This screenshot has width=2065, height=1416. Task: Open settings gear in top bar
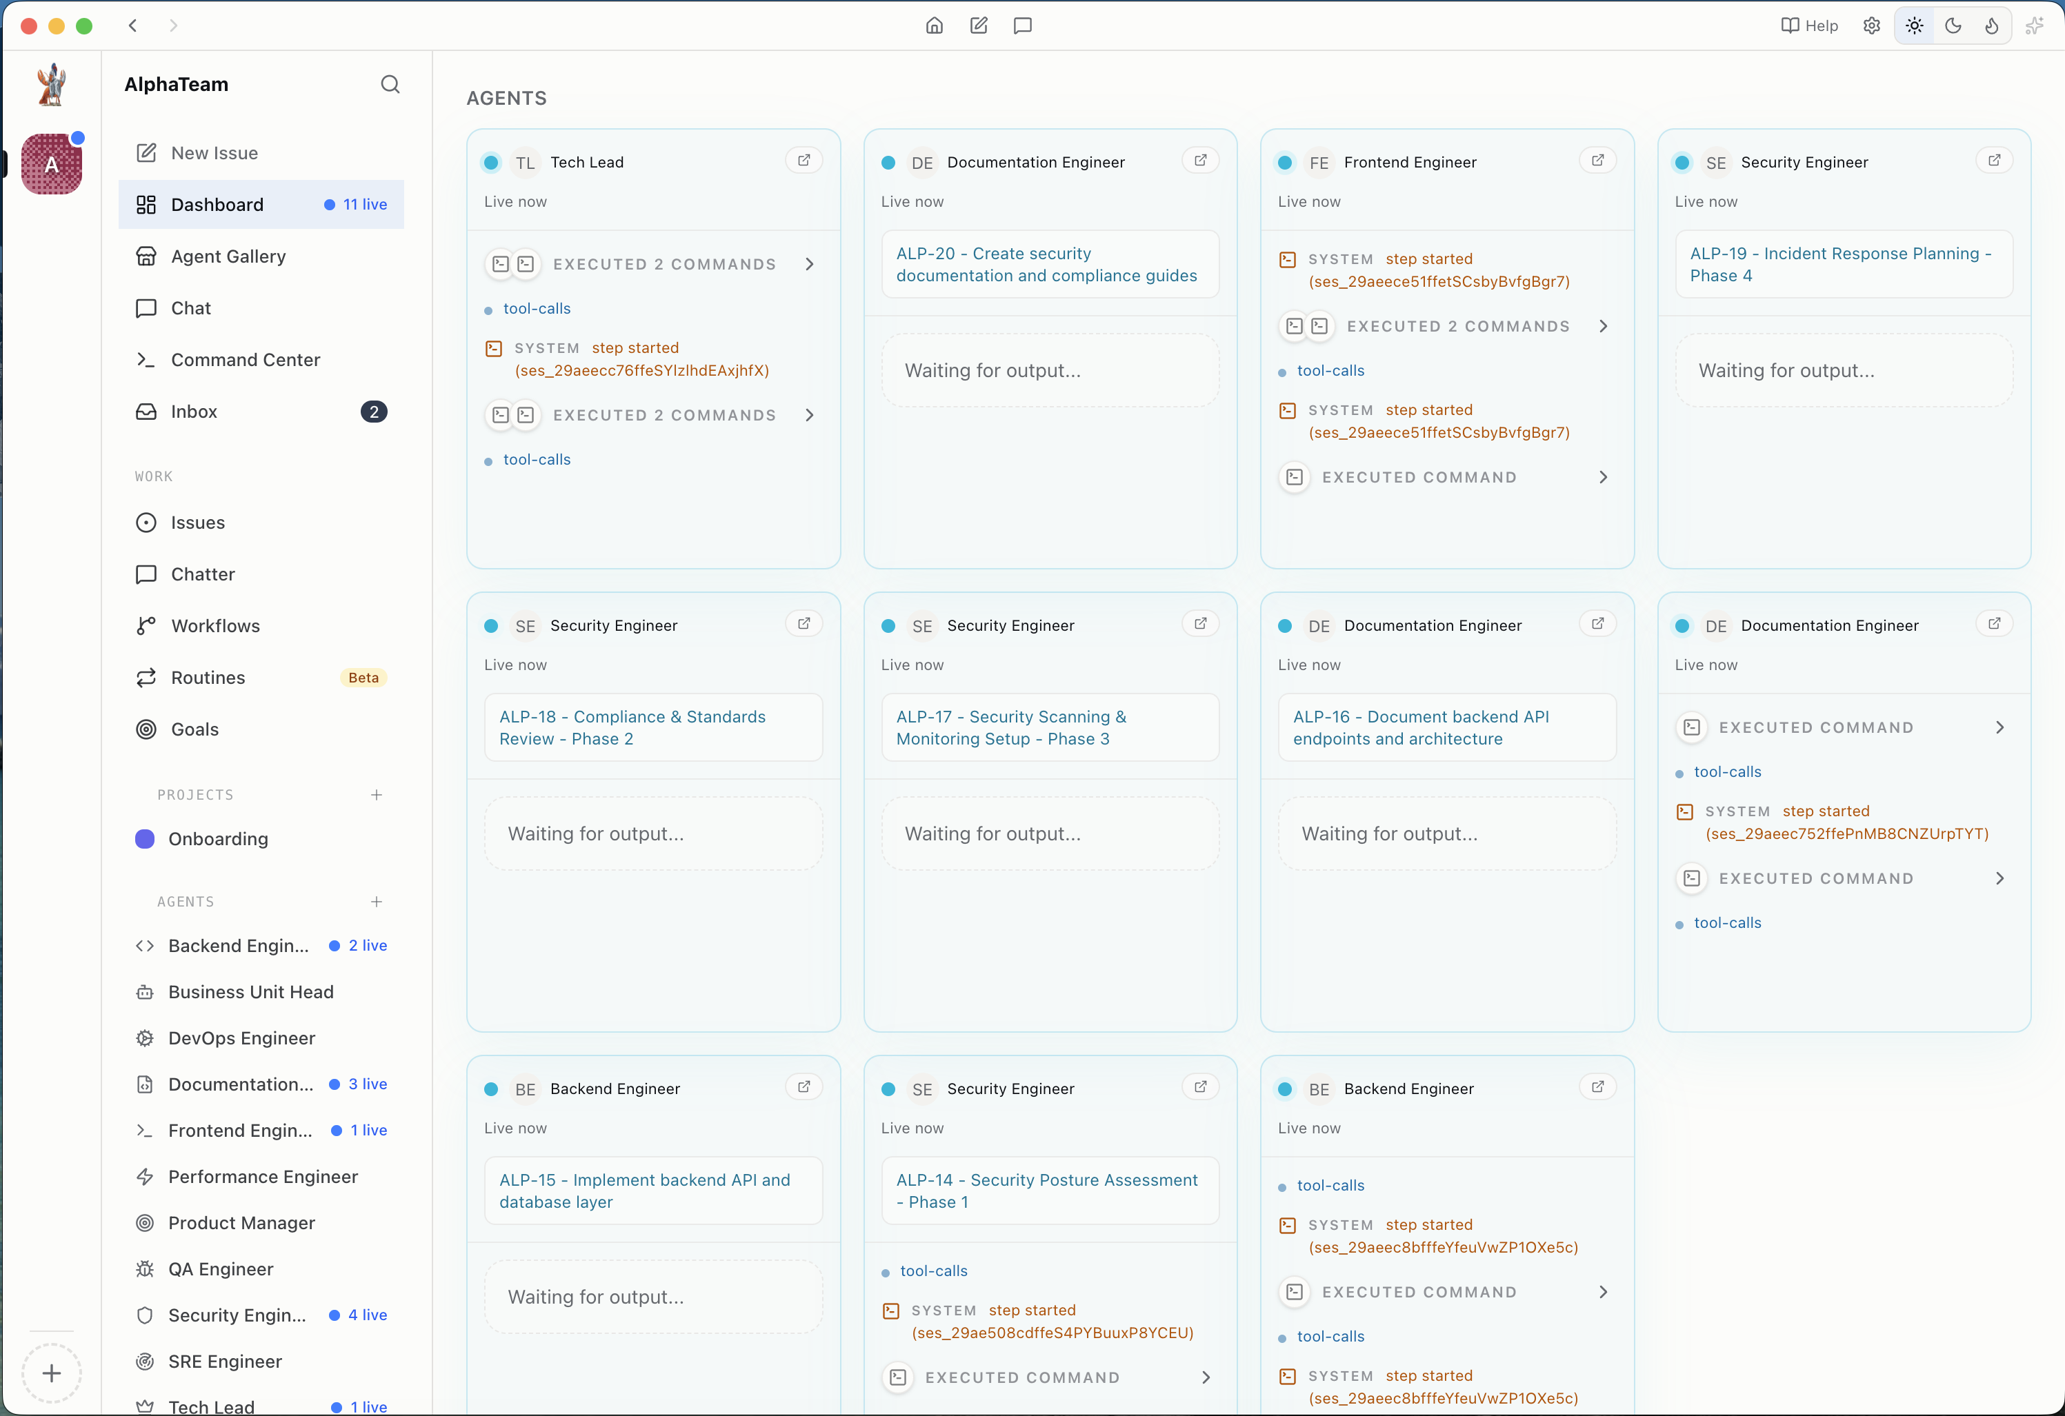(1871, 26)
